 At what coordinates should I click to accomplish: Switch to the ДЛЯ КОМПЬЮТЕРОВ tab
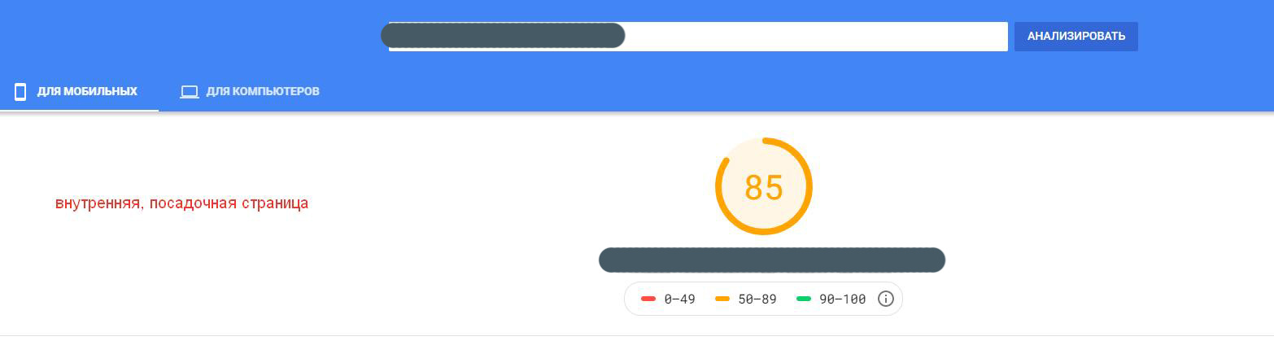pos(262,91)
